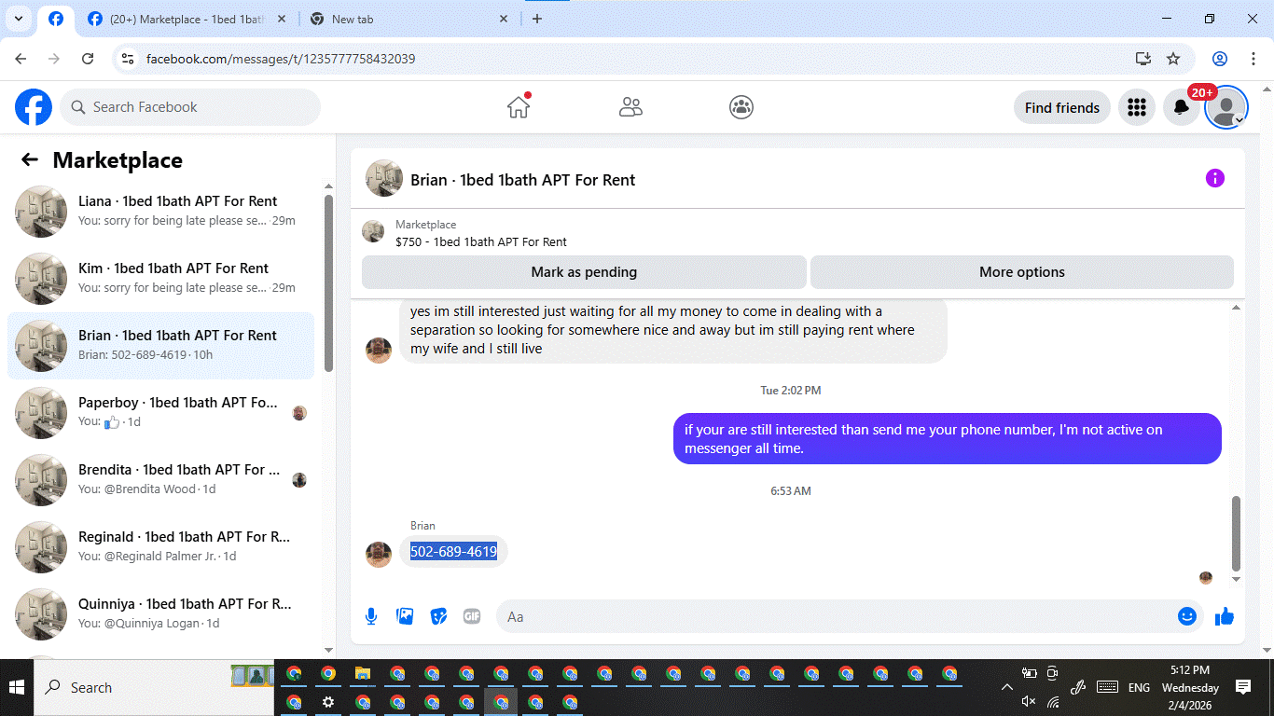Screen dimensions: 1274x716
Task: Open the taskbar clock and date
Action: 1189,688
